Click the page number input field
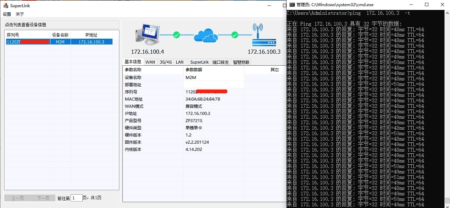This screenshot has height=208, width=450. click(76, 198)
